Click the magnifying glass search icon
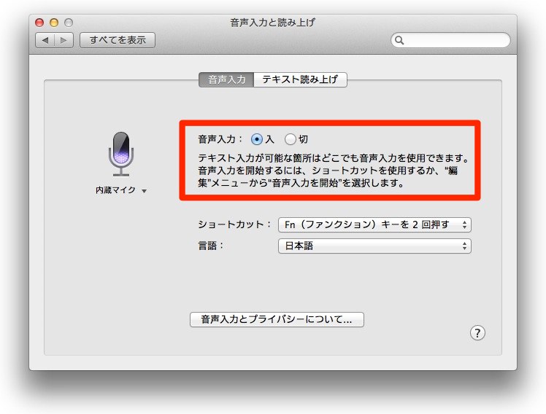The image size is (546, 414). (399, 41)
